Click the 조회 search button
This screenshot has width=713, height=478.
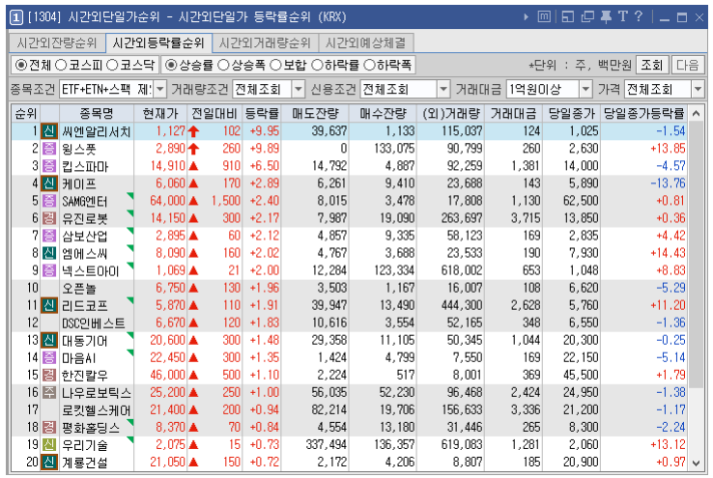(651, 65)
